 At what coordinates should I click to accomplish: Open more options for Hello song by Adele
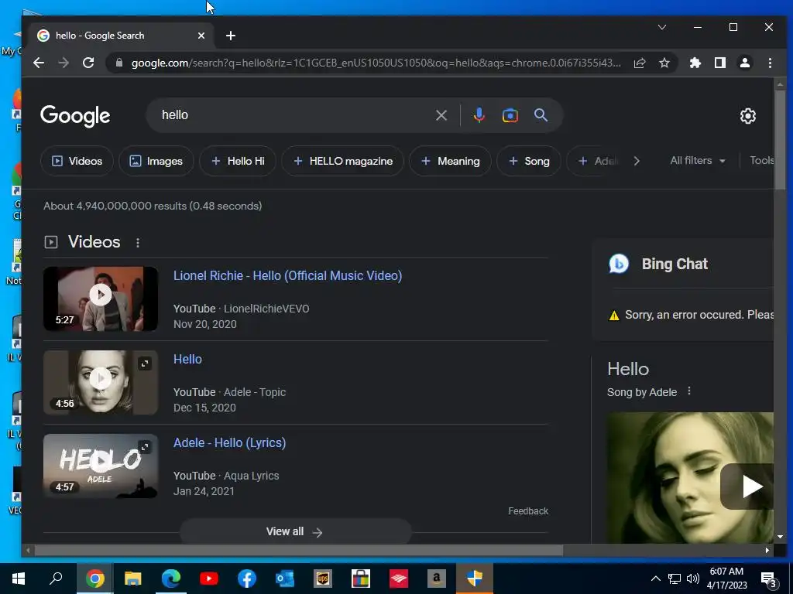click(x=688, y=391)
